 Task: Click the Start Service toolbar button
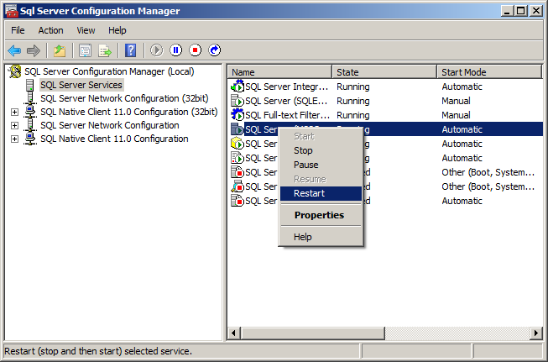[x=157, y=50]
